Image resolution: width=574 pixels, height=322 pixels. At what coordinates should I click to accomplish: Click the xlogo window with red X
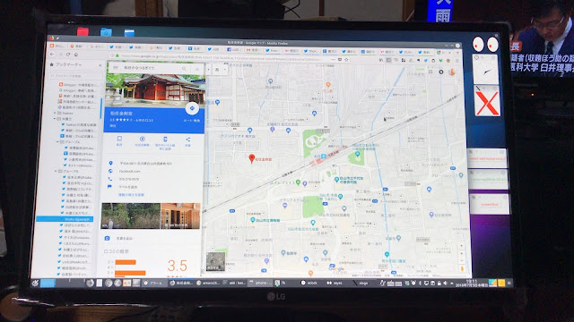[487, 102]
